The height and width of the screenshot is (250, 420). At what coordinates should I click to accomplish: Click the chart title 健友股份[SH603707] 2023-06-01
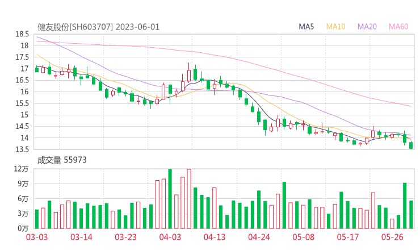pos(98,27)
